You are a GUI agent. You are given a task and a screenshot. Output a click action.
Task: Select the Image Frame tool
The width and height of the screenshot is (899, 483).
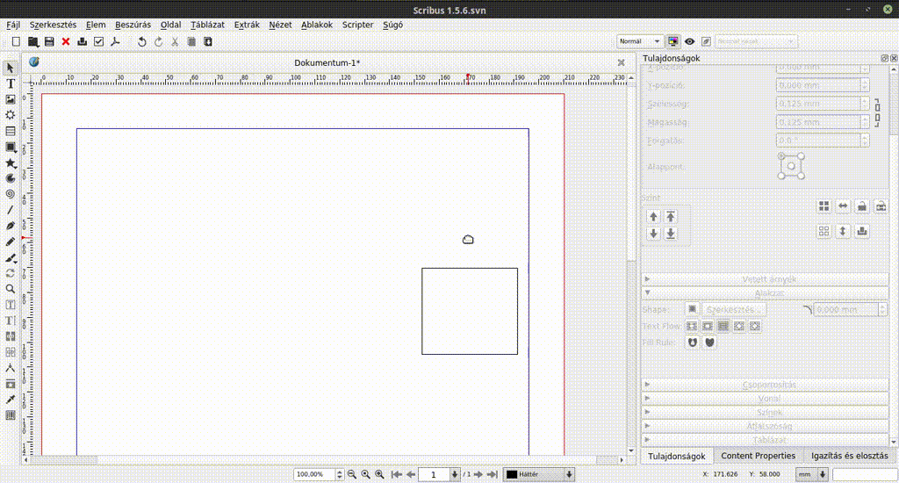pos(11,99)
